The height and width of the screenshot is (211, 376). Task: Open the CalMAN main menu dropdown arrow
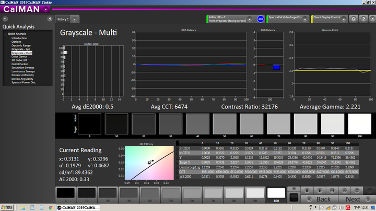(x=45, y=9)
